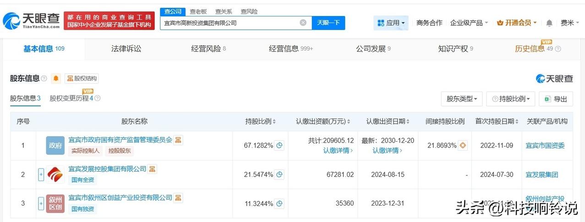
Task: Open the pie chart icon beside 67.1282%
Action: [x=279, y=146]
